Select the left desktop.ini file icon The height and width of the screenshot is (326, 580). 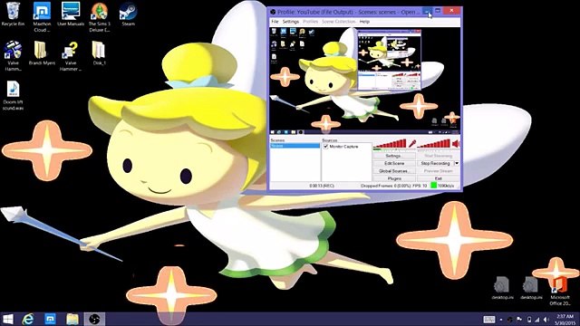tap(502, 288)
